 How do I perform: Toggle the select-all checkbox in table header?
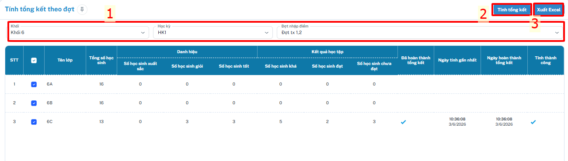(34, 61)
